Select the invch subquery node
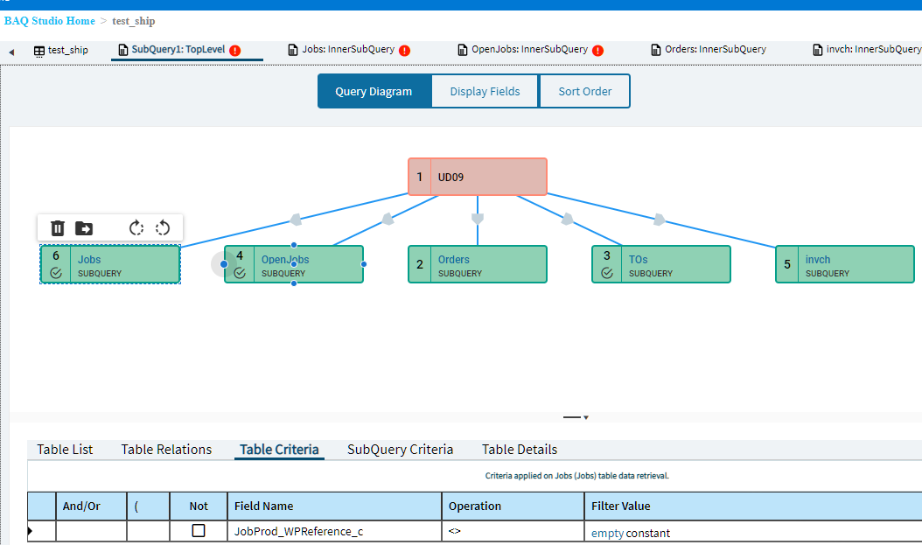The height and width of the screenshot is (545, 922). [845, 264]
